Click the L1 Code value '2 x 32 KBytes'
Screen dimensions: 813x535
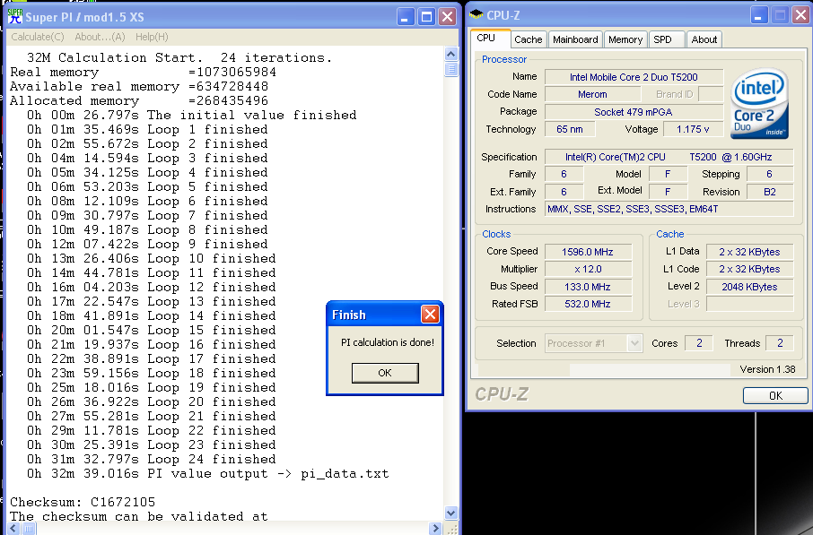tap(750, 269)
